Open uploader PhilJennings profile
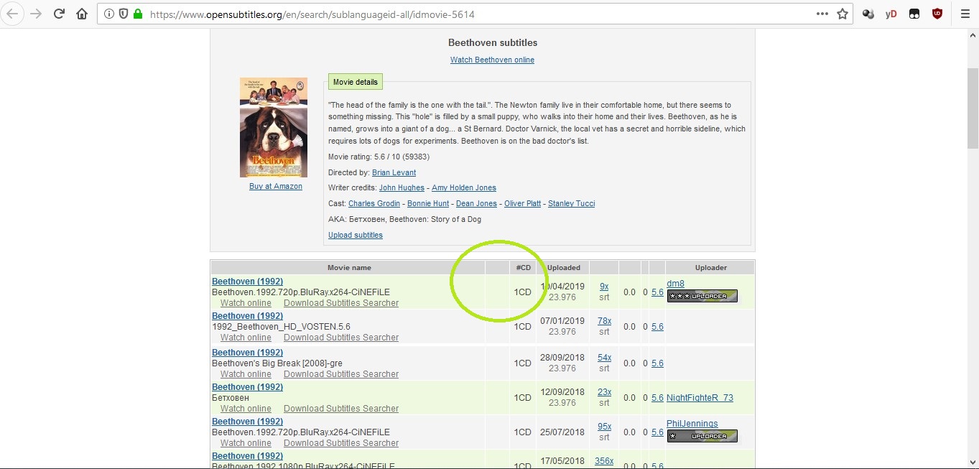The width and height of the screenshot is (979, 469). point(692,423)
